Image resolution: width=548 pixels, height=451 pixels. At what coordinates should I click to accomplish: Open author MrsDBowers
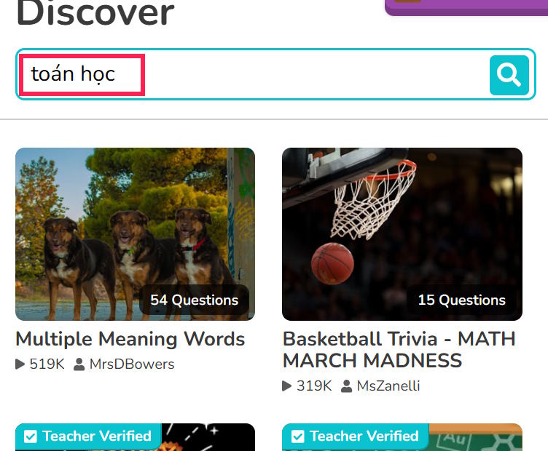(x=132, y=364)
